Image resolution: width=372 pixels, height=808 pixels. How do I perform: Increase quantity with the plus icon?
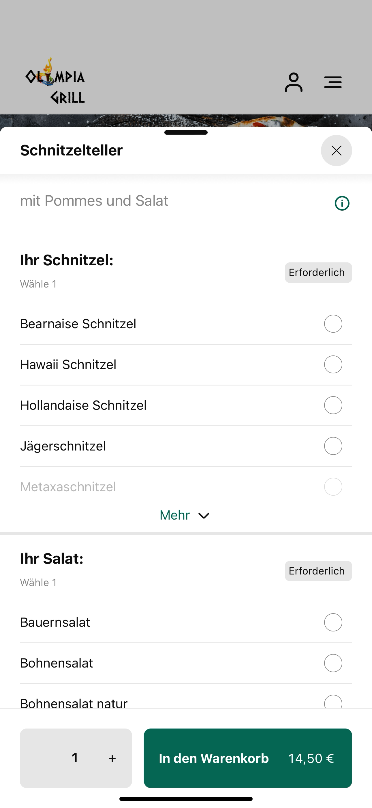coord(112,759)
